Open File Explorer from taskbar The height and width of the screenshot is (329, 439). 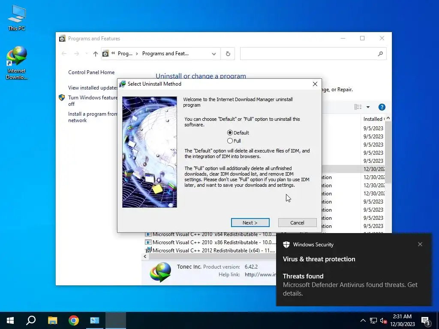52,320
